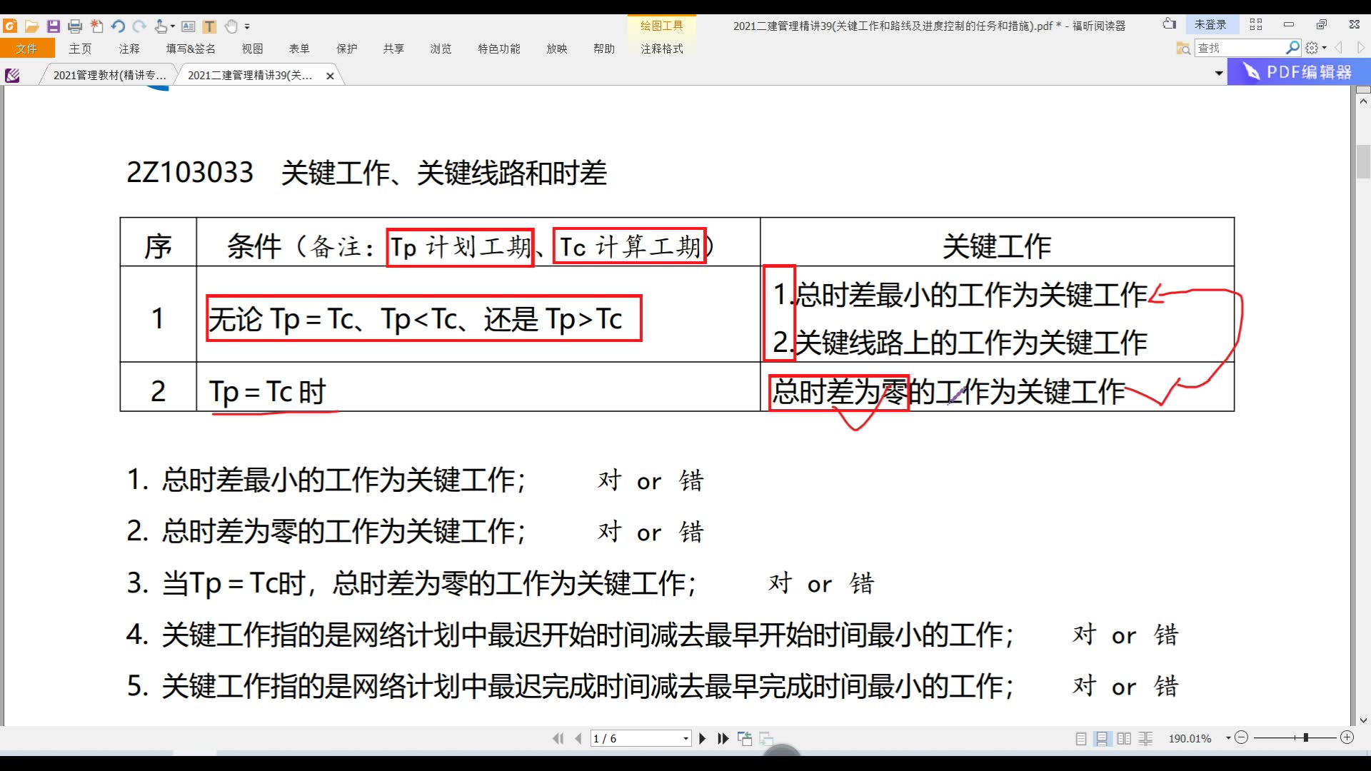
Task: Click the previous view icon
Action: (745, 738)
